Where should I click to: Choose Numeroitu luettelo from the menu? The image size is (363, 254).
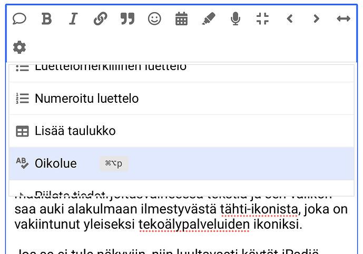181,99
